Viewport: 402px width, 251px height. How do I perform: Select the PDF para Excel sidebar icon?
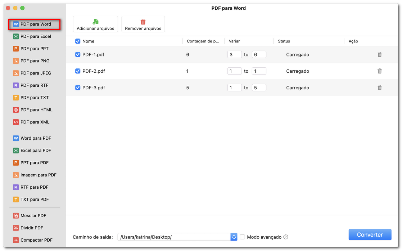tap(34, 36)
